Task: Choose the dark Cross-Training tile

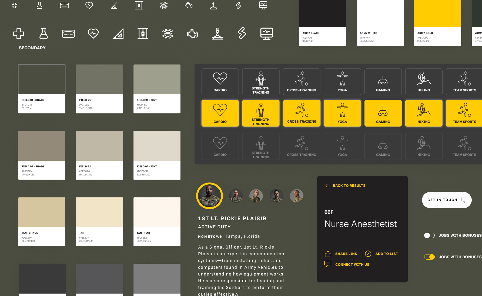Action: click(302, 82)
